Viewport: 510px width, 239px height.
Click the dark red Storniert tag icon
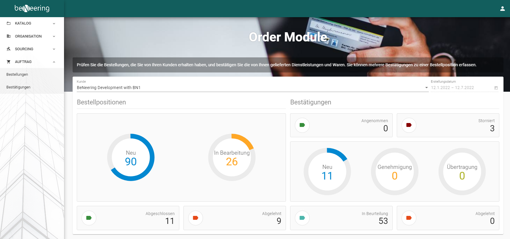(409, 125)
